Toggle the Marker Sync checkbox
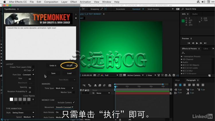 [x=74, y=92]
